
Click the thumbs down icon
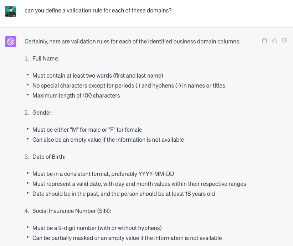[284, 41]
